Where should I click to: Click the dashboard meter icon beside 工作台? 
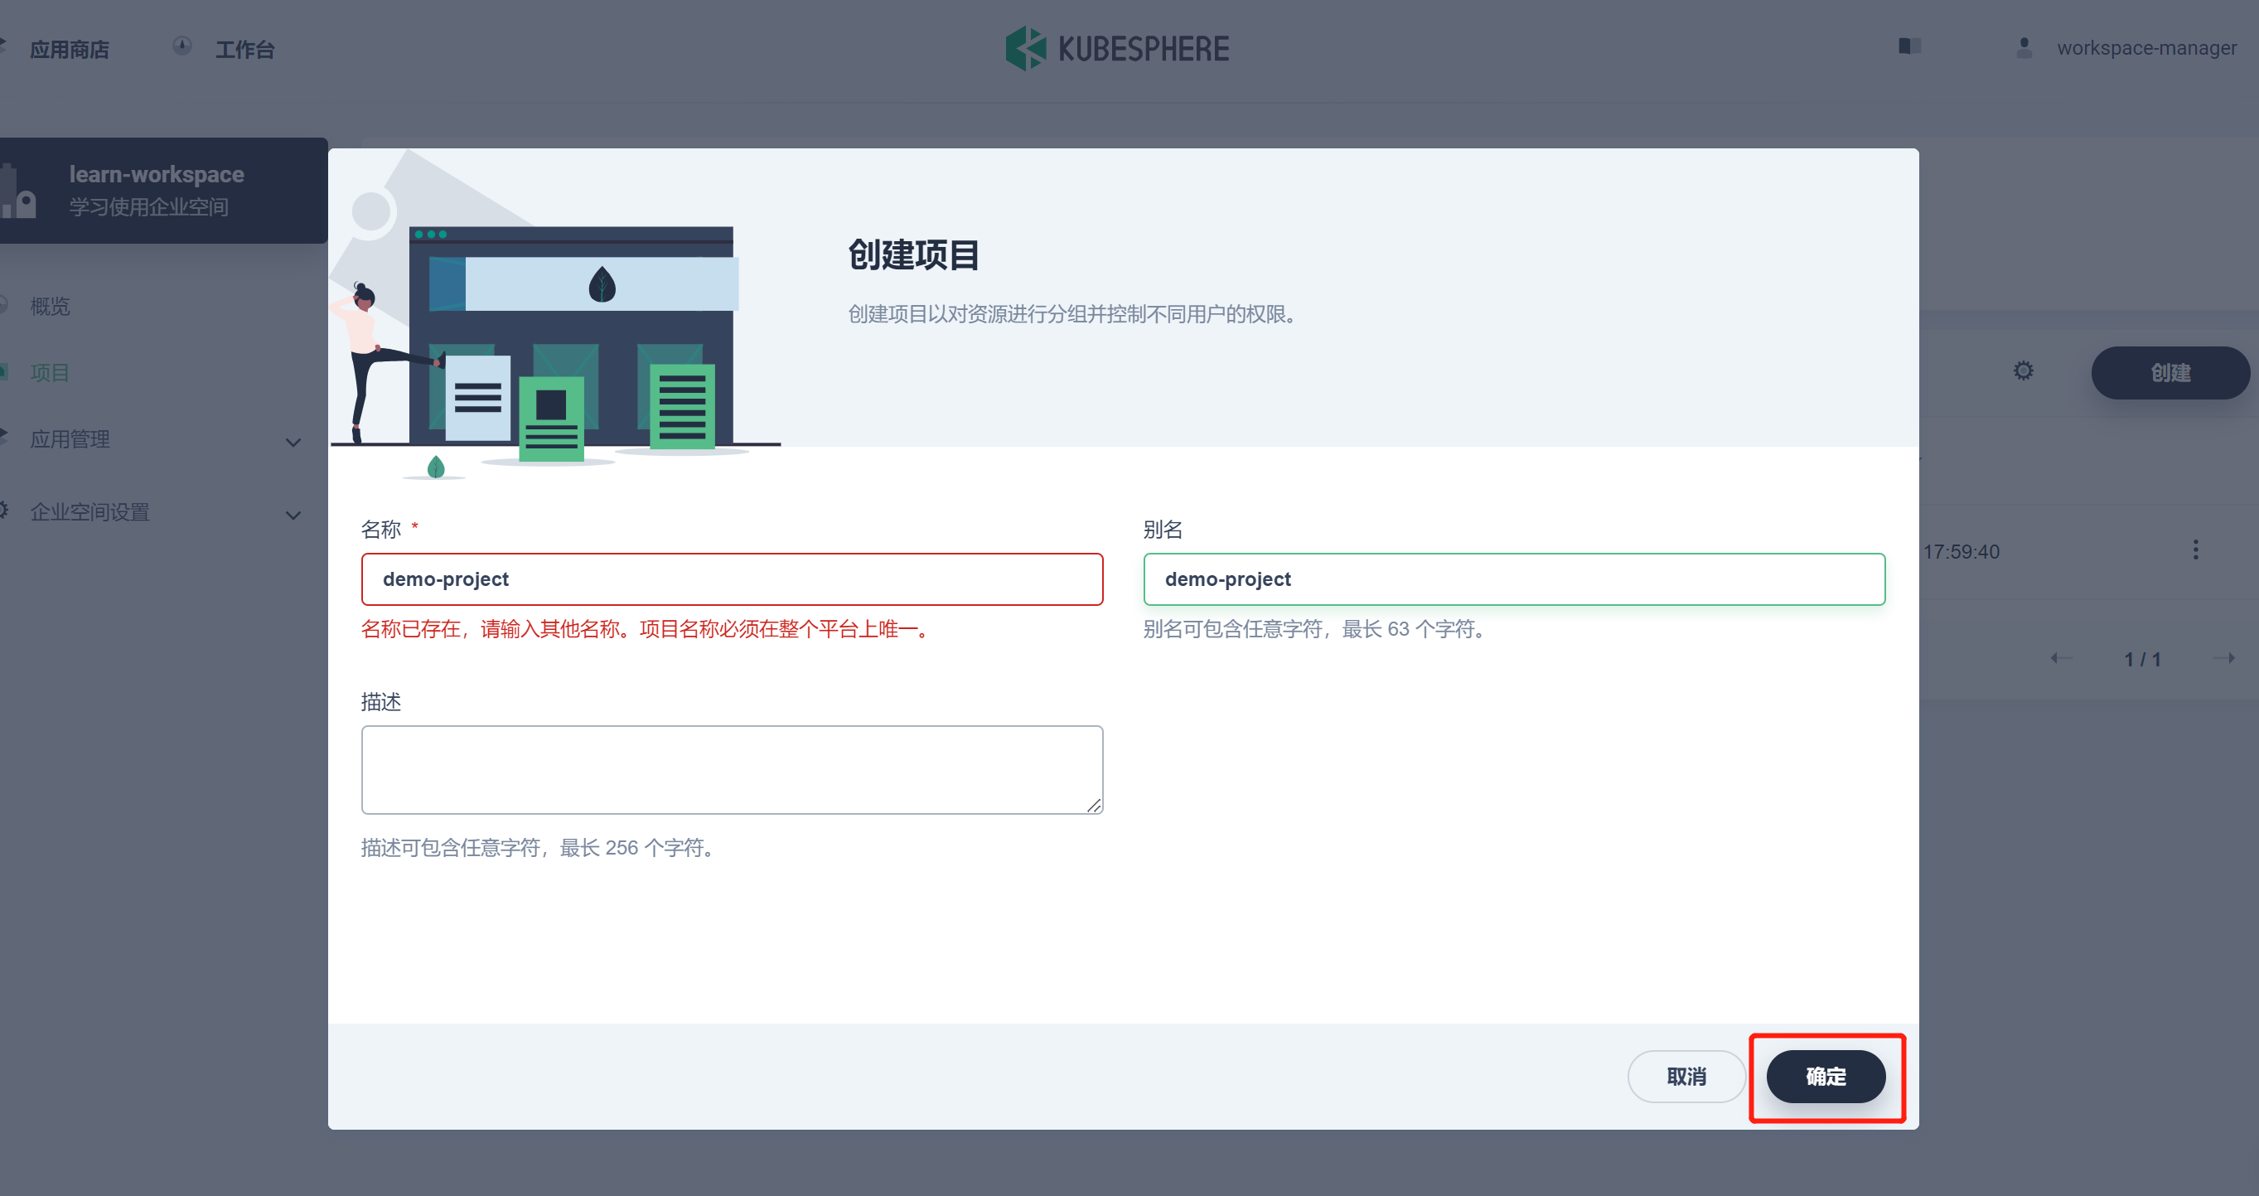[x=182, y=46]
